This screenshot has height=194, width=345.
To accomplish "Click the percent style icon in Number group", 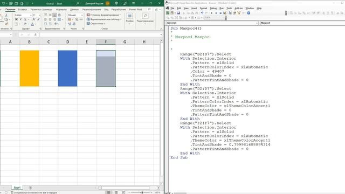I will click(x=77, y=19).
